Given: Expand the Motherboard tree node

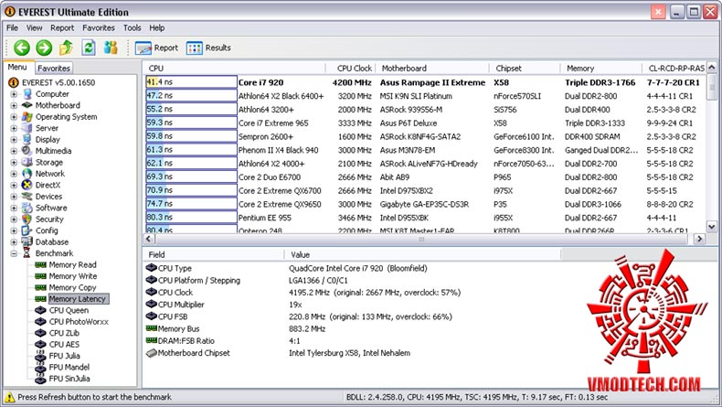Looking at the screenshot, I should tap(14, 105).
